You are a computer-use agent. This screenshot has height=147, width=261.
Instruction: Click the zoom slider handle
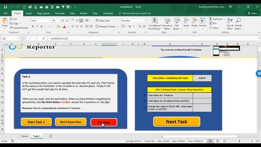[x=239, y=141]
